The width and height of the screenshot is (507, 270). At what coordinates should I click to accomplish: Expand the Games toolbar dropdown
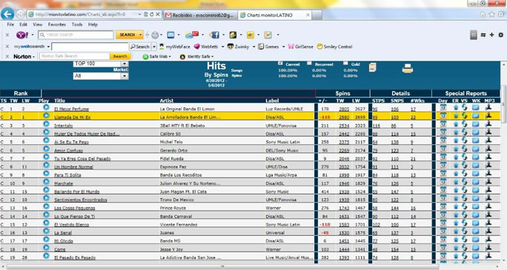click(x=284, y=47)
